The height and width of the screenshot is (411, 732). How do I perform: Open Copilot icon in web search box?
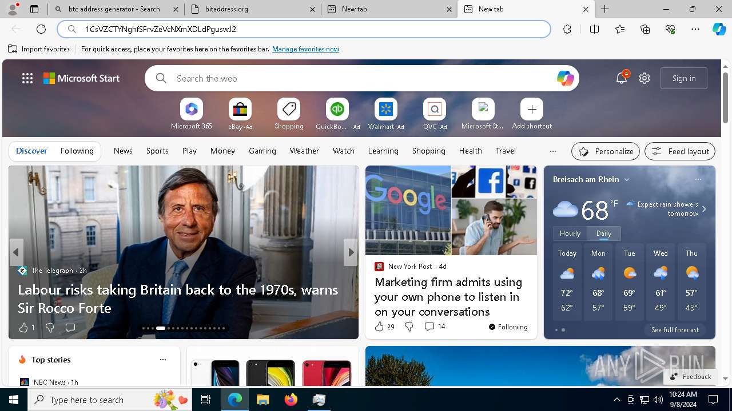(x=565, y=78)
